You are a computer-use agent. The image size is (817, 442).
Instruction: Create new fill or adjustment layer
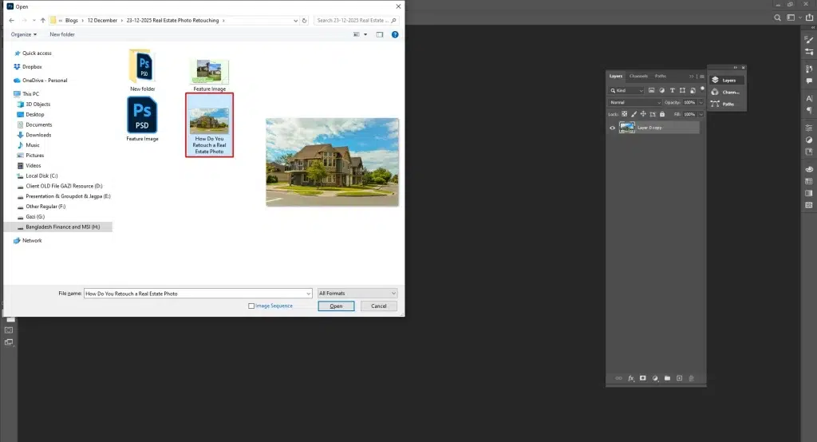[655, 378]
